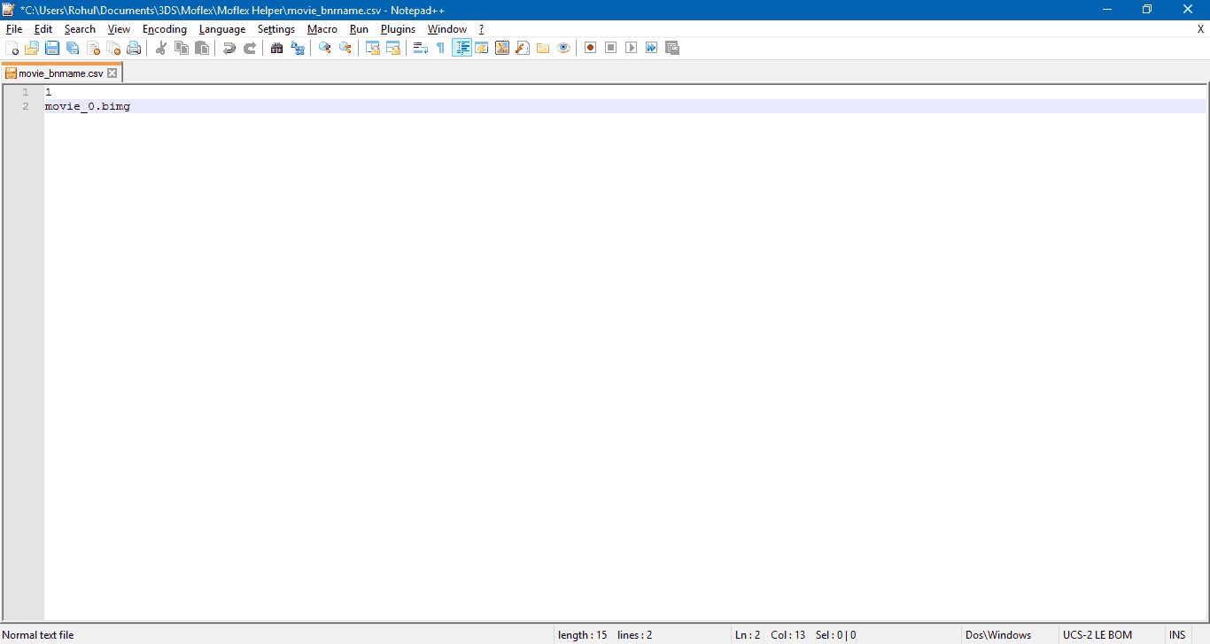
Task: Click line number 1 in the margin
Action: pos(25,92)
